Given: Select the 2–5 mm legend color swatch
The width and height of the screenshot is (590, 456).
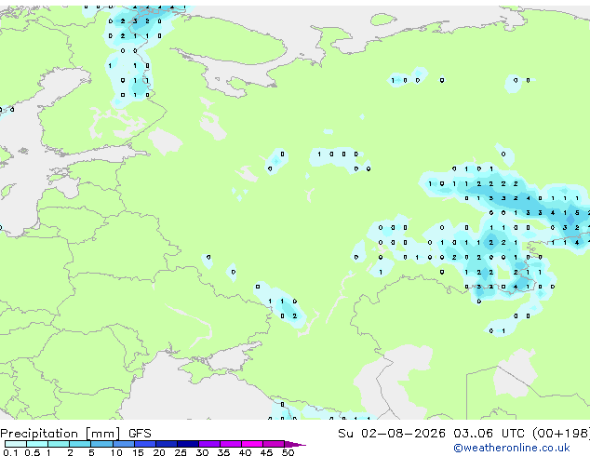Looking at the screenshot, I should click(x=80, y=444).
